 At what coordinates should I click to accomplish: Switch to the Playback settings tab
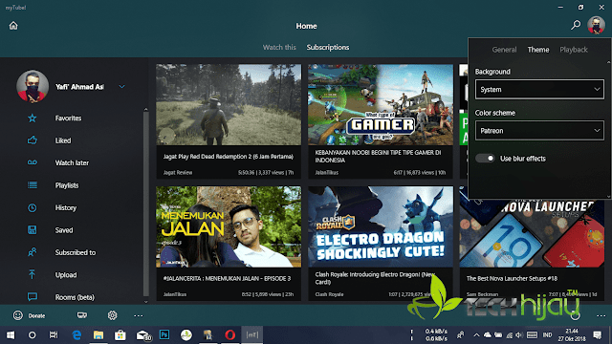pyautogui.click(x=574, y=50)
